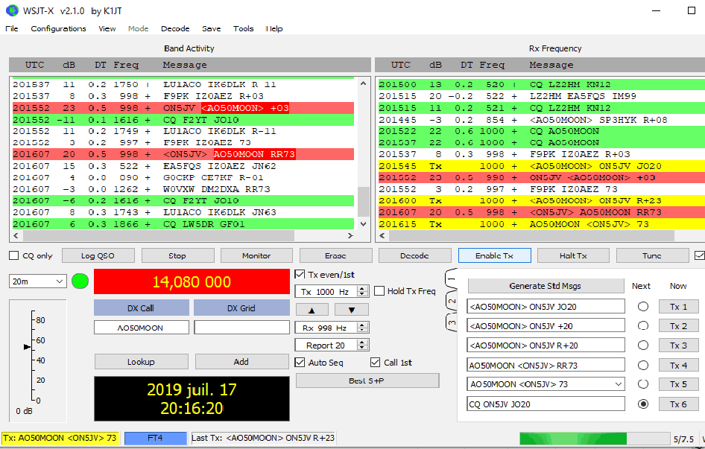Viewport: 705px width, 449px height.
Task: Click the green monitor status indicator
Action: pyautogui.click(x=80, y=281)
